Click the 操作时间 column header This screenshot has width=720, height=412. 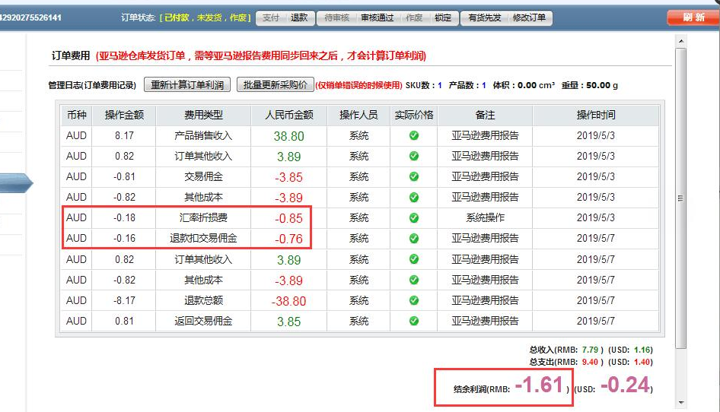tap(596, 115)
